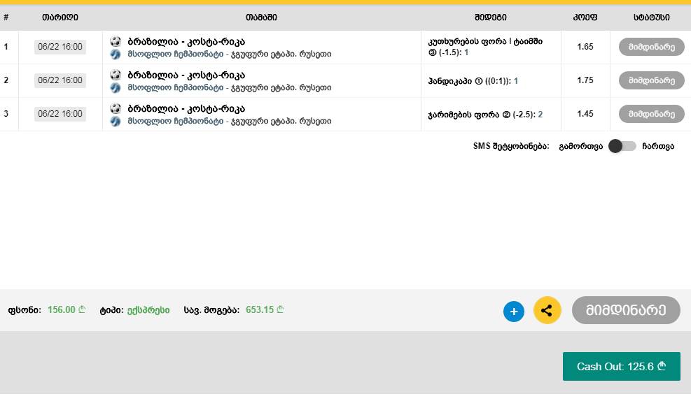Click row number 1
The image size is (691, 394).
pos(6,47)
